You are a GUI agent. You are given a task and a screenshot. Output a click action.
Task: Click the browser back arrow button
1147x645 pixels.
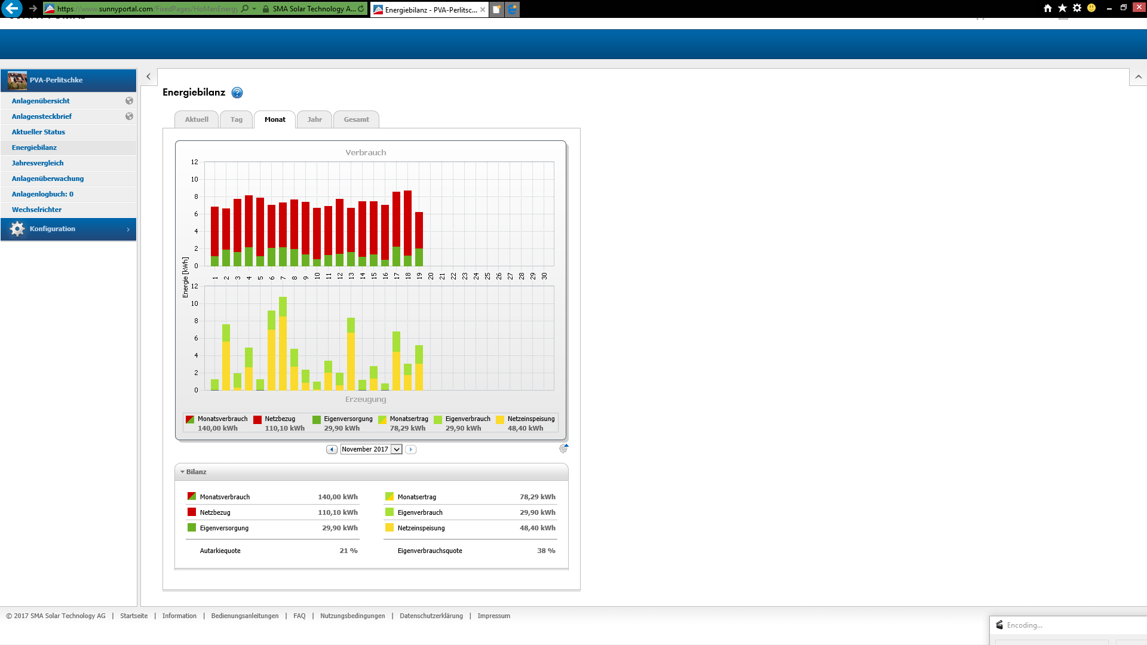[12, 8]
